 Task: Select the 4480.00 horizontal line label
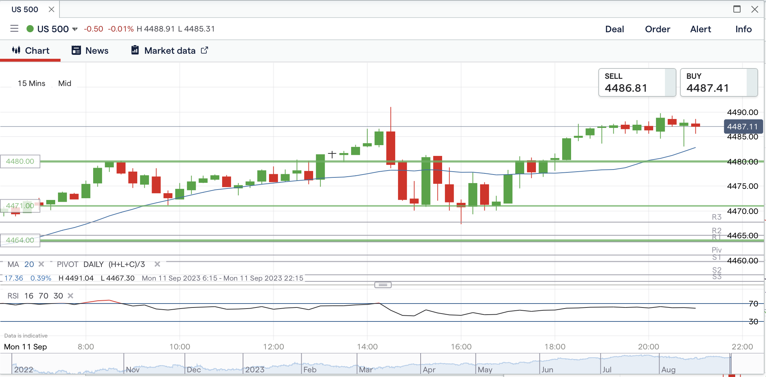[20, 161]
